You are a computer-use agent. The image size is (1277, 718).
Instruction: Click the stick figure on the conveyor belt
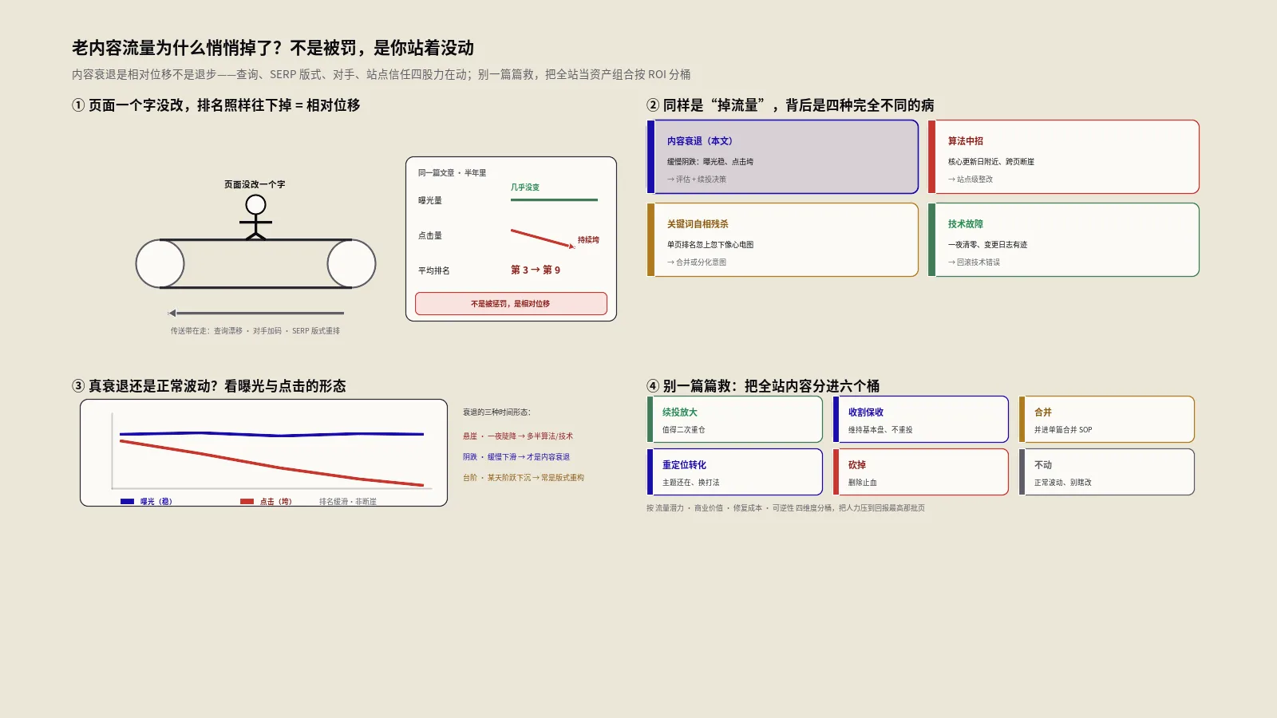tap(255, 217)
